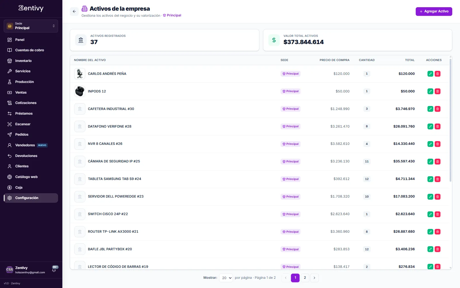Edit the CARLOS ANDRÉS PEÑA asset
This screenshot has height=288, width=460.
(x=430, y=74)
